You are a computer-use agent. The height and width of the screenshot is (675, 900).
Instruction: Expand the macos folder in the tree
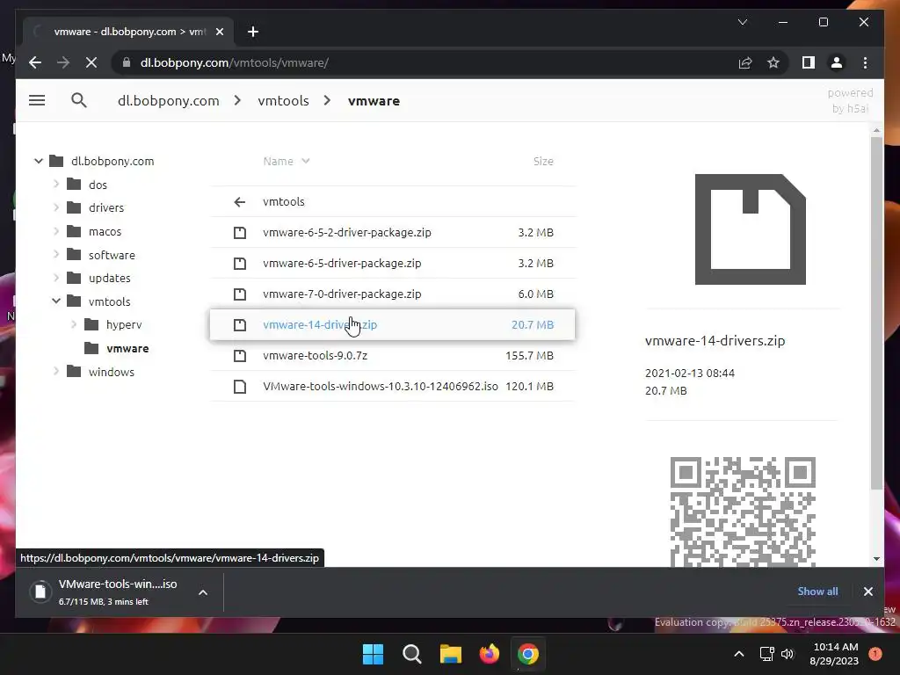(x=56, y=231)
